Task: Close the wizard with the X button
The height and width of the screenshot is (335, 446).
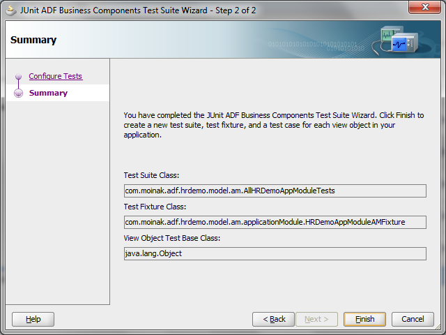Action: [424, 7]
